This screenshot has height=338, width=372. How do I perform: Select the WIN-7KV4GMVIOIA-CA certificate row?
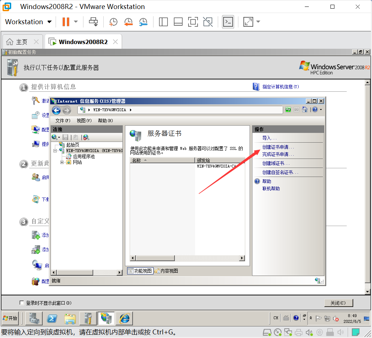point(187,166)
